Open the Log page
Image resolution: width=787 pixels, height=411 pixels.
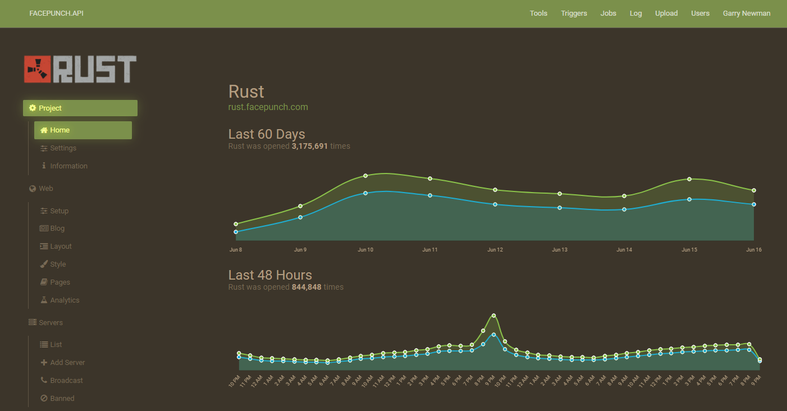[x=635, y=13]
